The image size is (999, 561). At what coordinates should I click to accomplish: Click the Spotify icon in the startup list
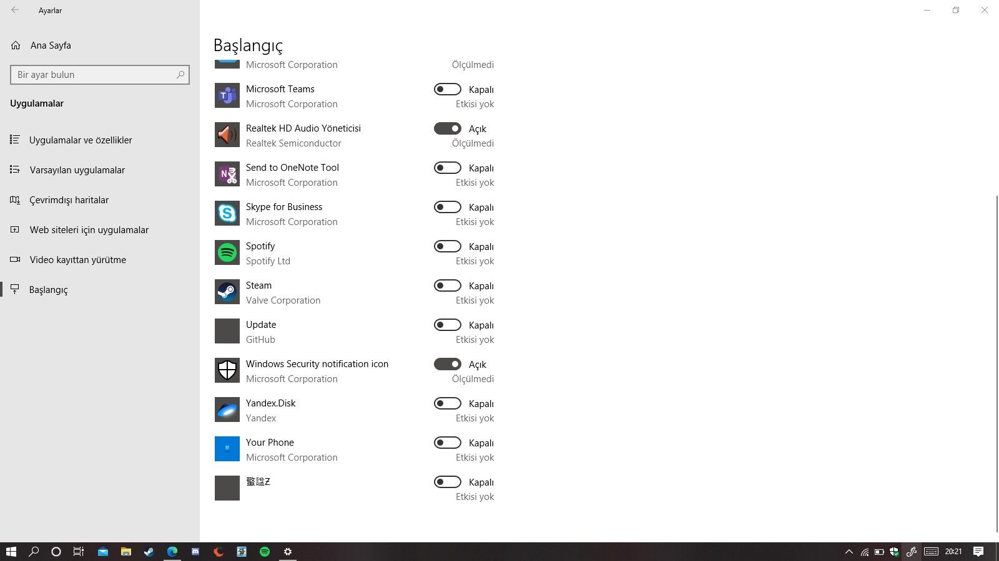click(x=227, y=253)
